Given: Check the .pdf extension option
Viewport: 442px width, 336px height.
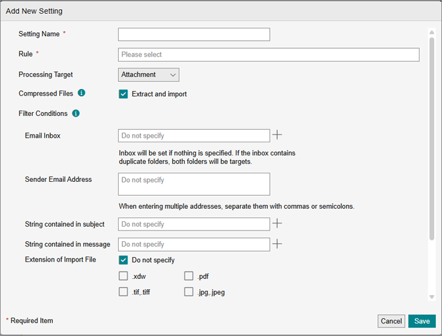Looking at the screenshot, I should [x=189, y=276].
